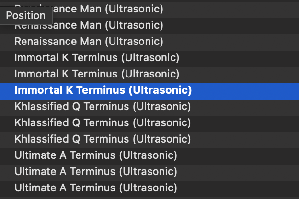Screen dimensions: 299x199
Task: Click the Position tooltip label
Action: point(25,15)
